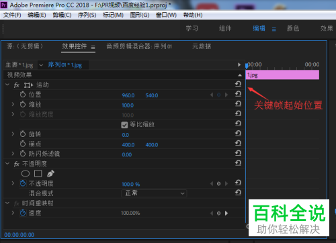The image size is (336, 243).
Task: Reset the Position (位置) parameter
Action: pos(238,94)
